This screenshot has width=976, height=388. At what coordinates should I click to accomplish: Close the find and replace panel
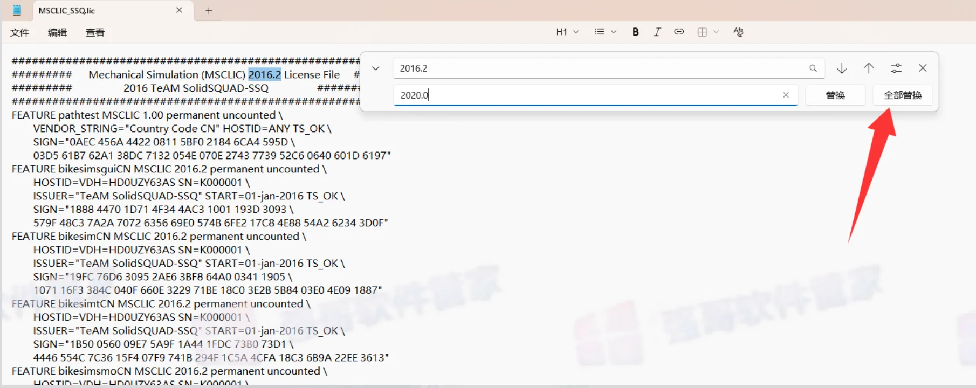click(x=923, y=68)
